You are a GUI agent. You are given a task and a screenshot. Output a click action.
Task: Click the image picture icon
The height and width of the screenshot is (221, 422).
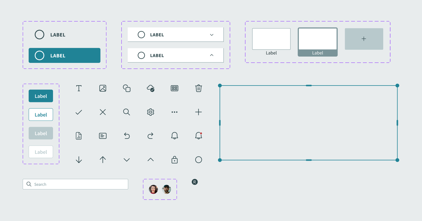pos(103,88)
